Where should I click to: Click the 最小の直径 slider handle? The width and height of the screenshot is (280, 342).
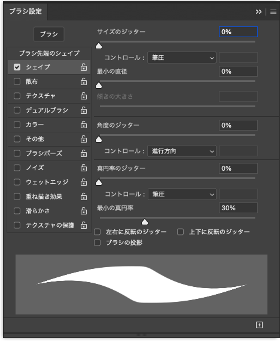tap(99, 86)
